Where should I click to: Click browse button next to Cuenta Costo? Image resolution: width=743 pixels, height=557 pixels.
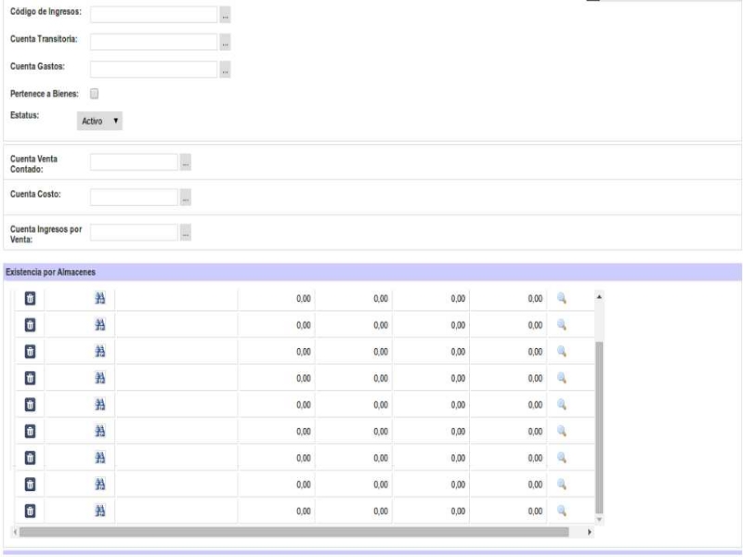186,198
